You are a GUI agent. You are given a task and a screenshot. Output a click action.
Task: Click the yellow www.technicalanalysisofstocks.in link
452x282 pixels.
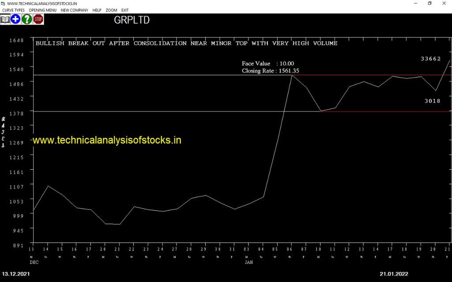tap(107, 140)
